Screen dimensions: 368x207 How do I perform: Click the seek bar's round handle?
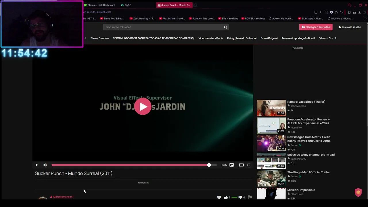[x=209, y=165]
